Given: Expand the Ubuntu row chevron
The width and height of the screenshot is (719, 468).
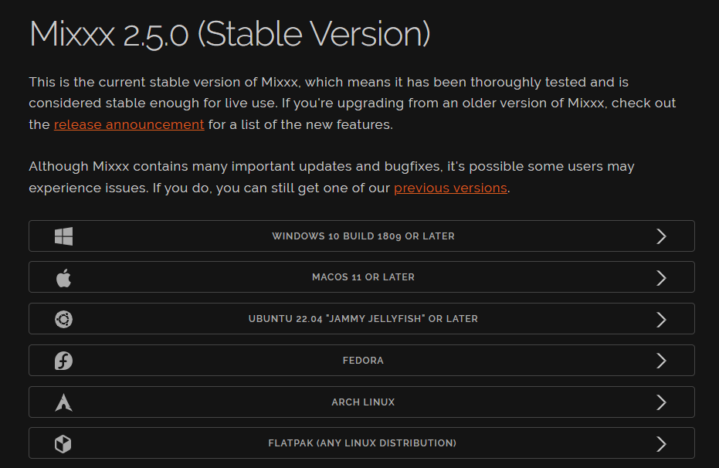Looking at the screenshot, I should coord(661,319).
